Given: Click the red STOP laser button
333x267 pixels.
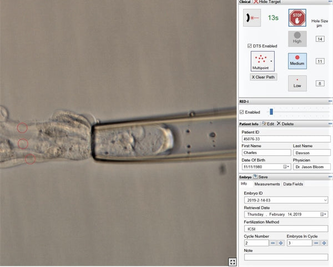Looking at the screenshot, I should click(297, 18).
